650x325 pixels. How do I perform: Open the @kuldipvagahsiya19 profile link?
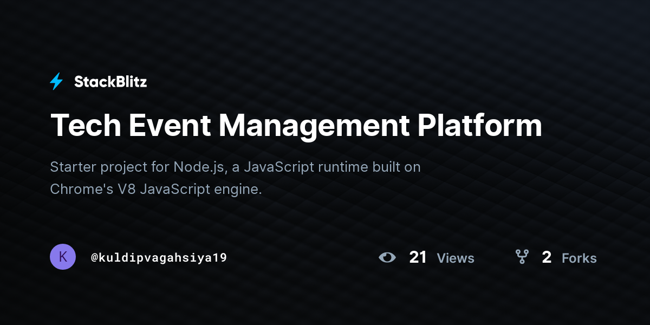pos(159,257)
